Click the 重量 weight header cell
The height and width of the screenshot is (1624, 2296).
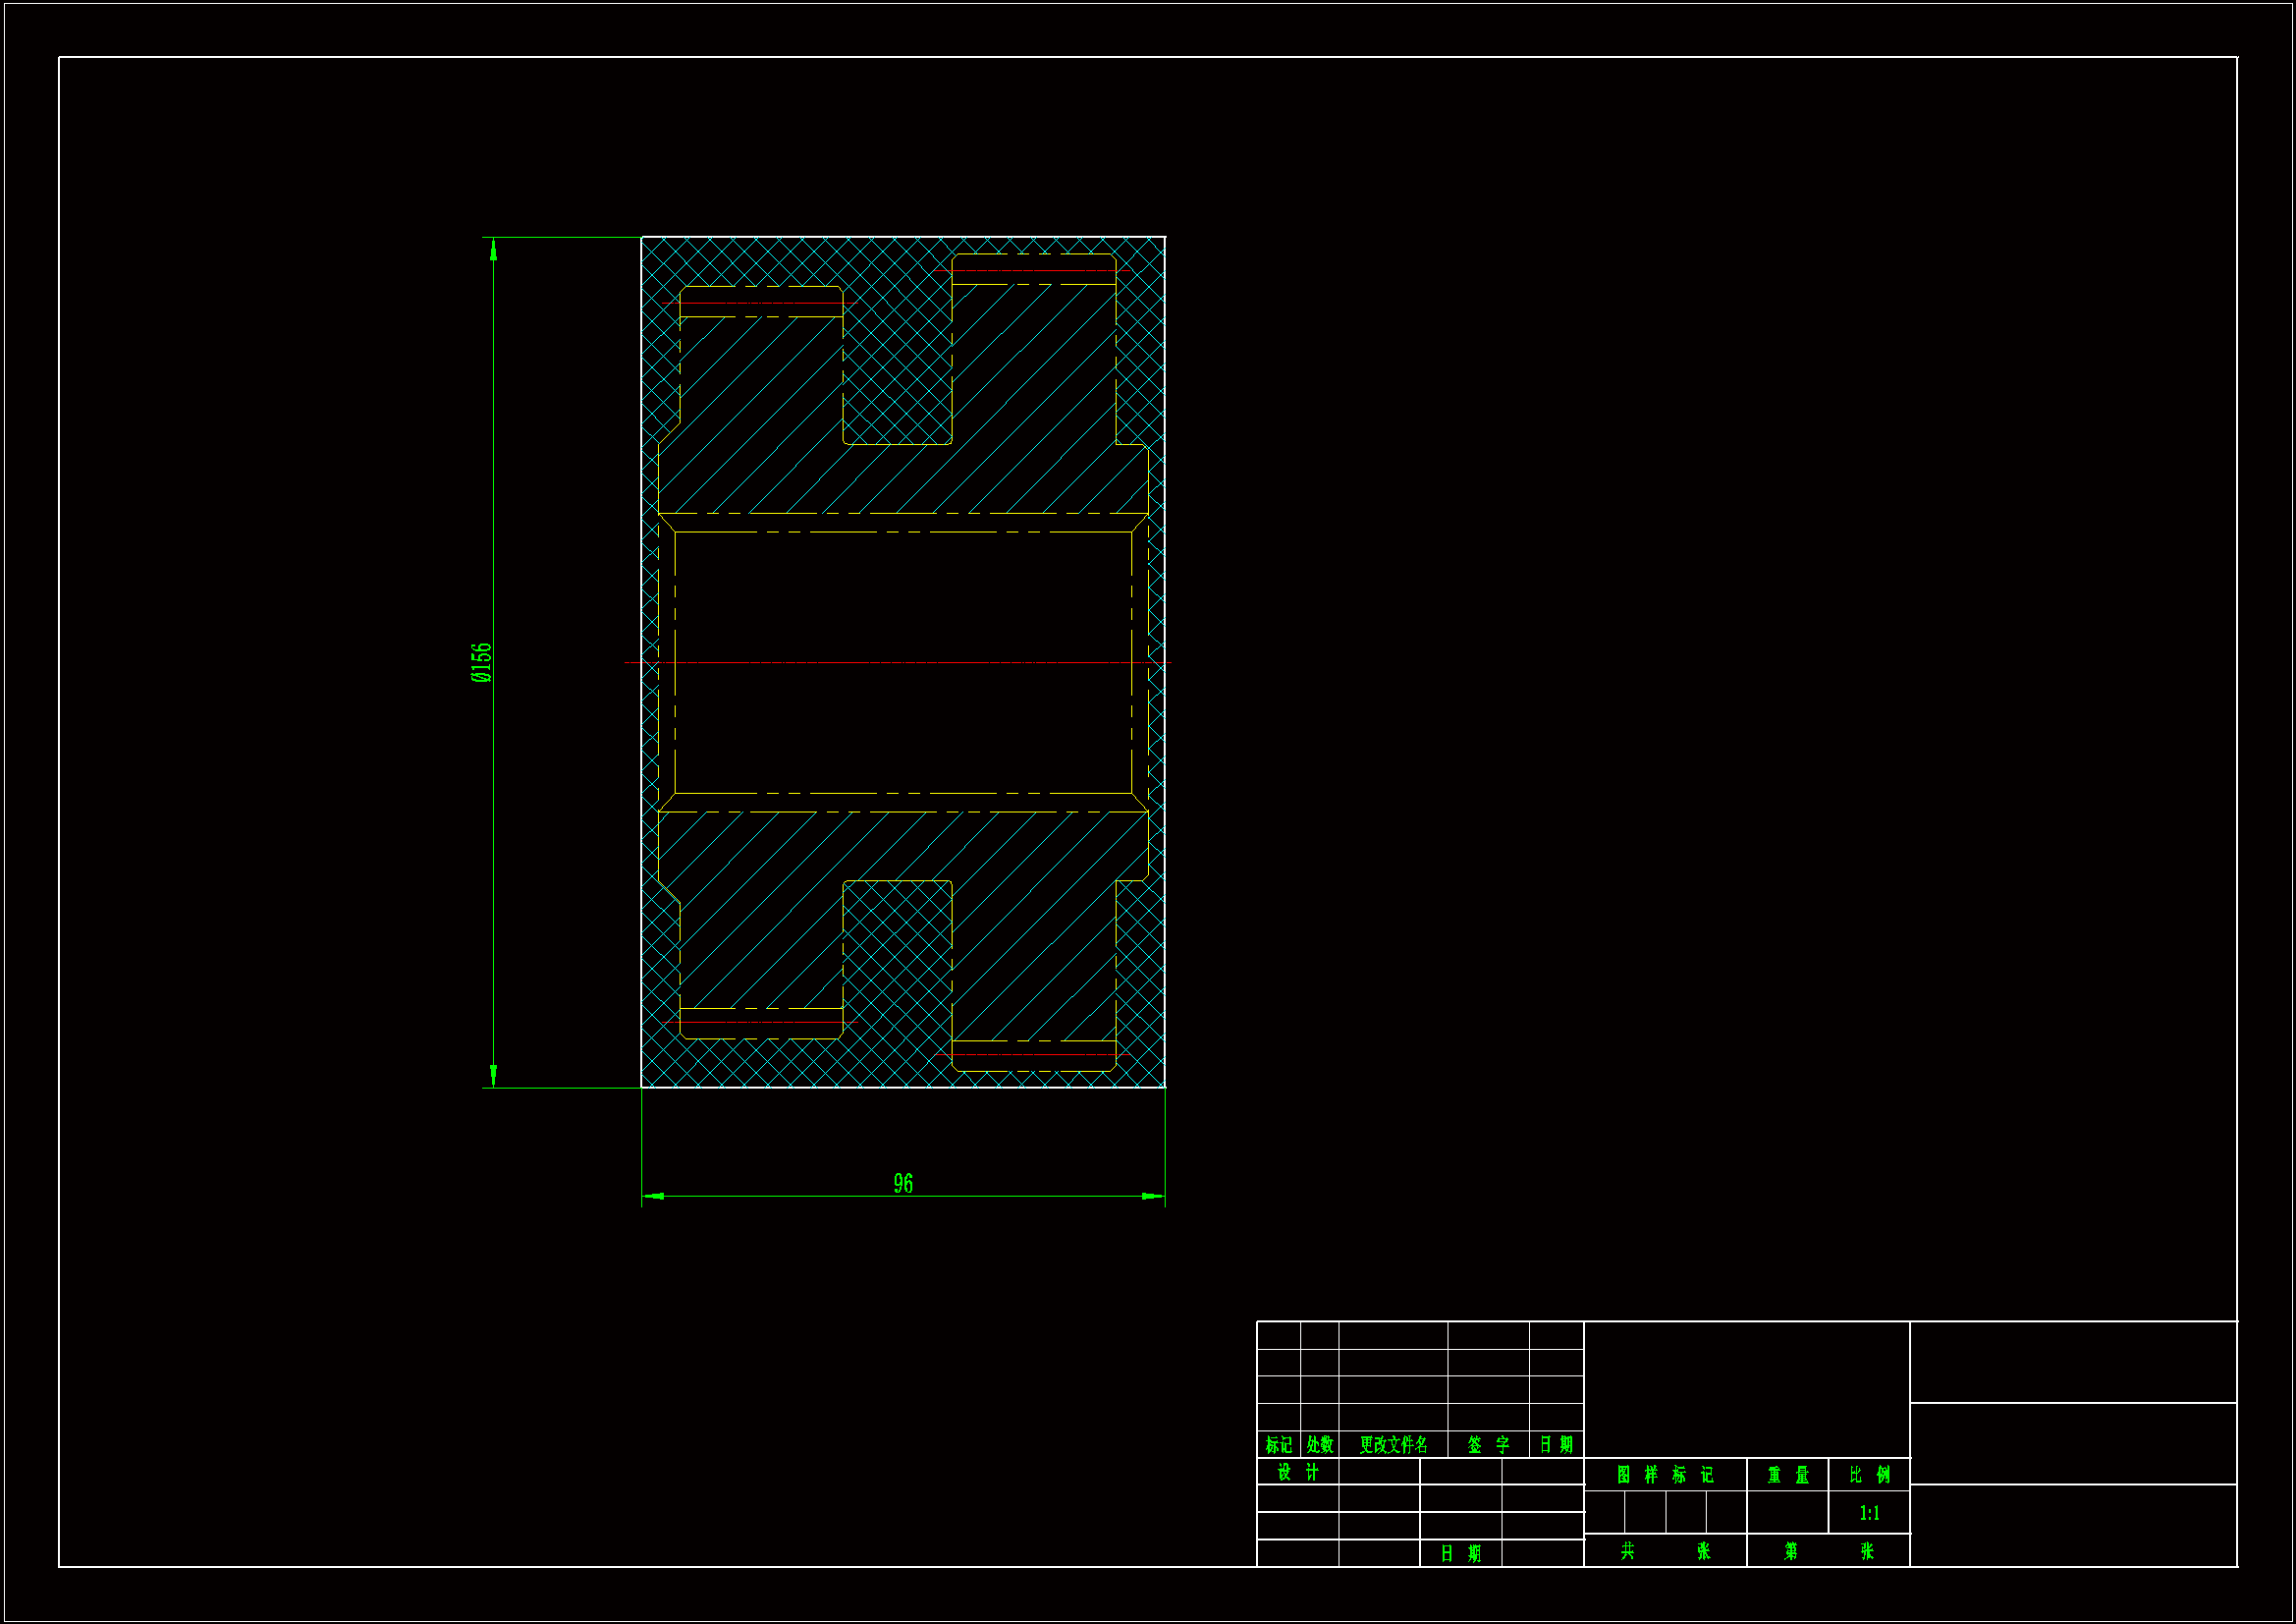1787,1475
